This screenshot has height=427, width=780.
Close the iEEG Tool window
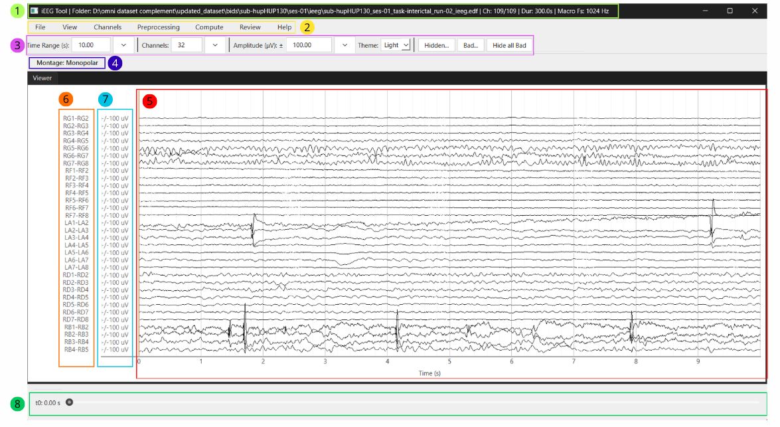tap(755, 11)
